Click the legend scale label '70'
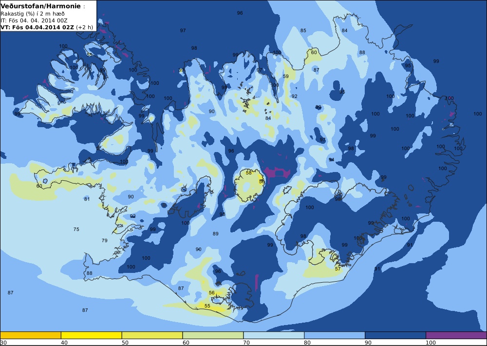487x346 pixels. click(247, 343)
